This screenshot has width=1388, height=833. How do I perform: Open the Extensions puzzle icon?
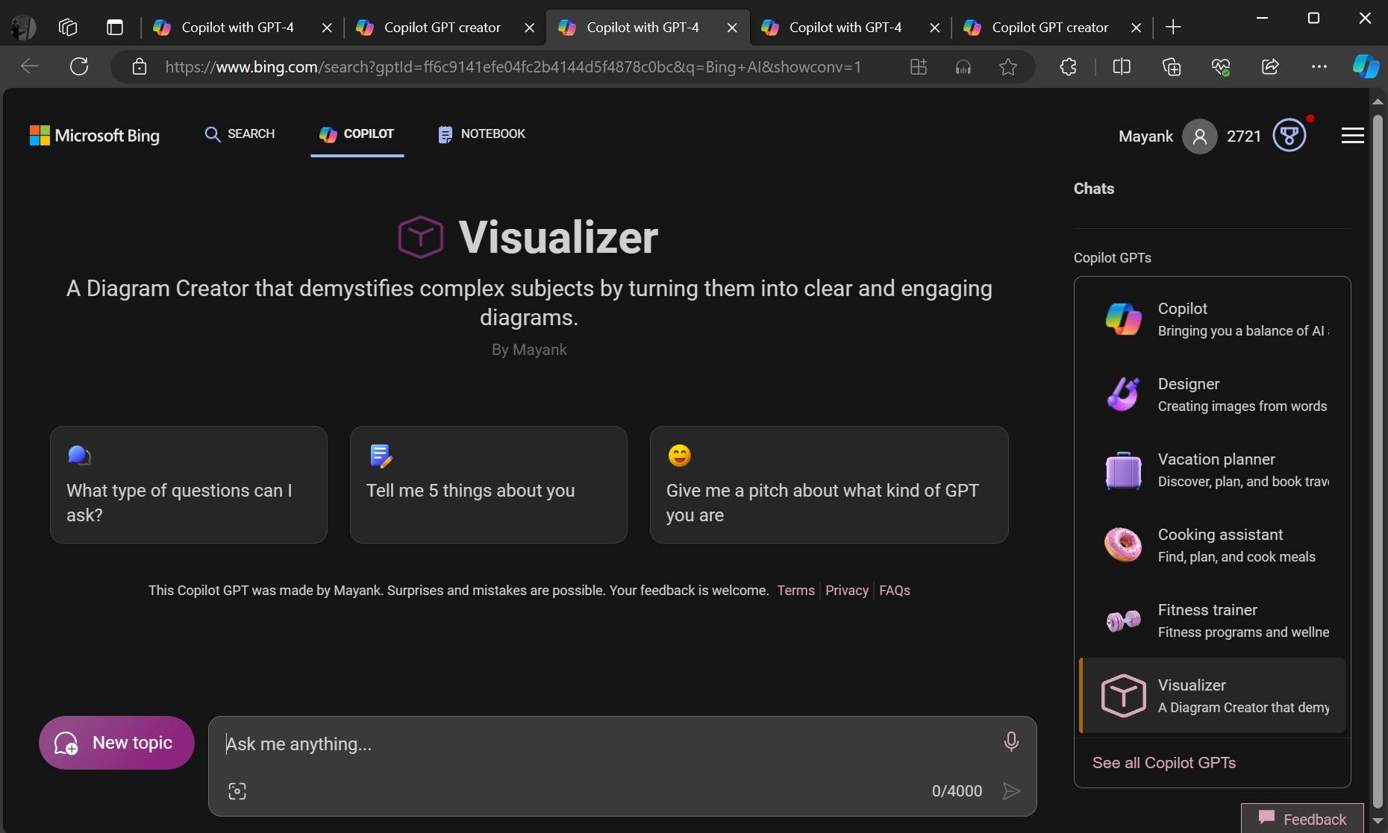tap(1068, 67)
